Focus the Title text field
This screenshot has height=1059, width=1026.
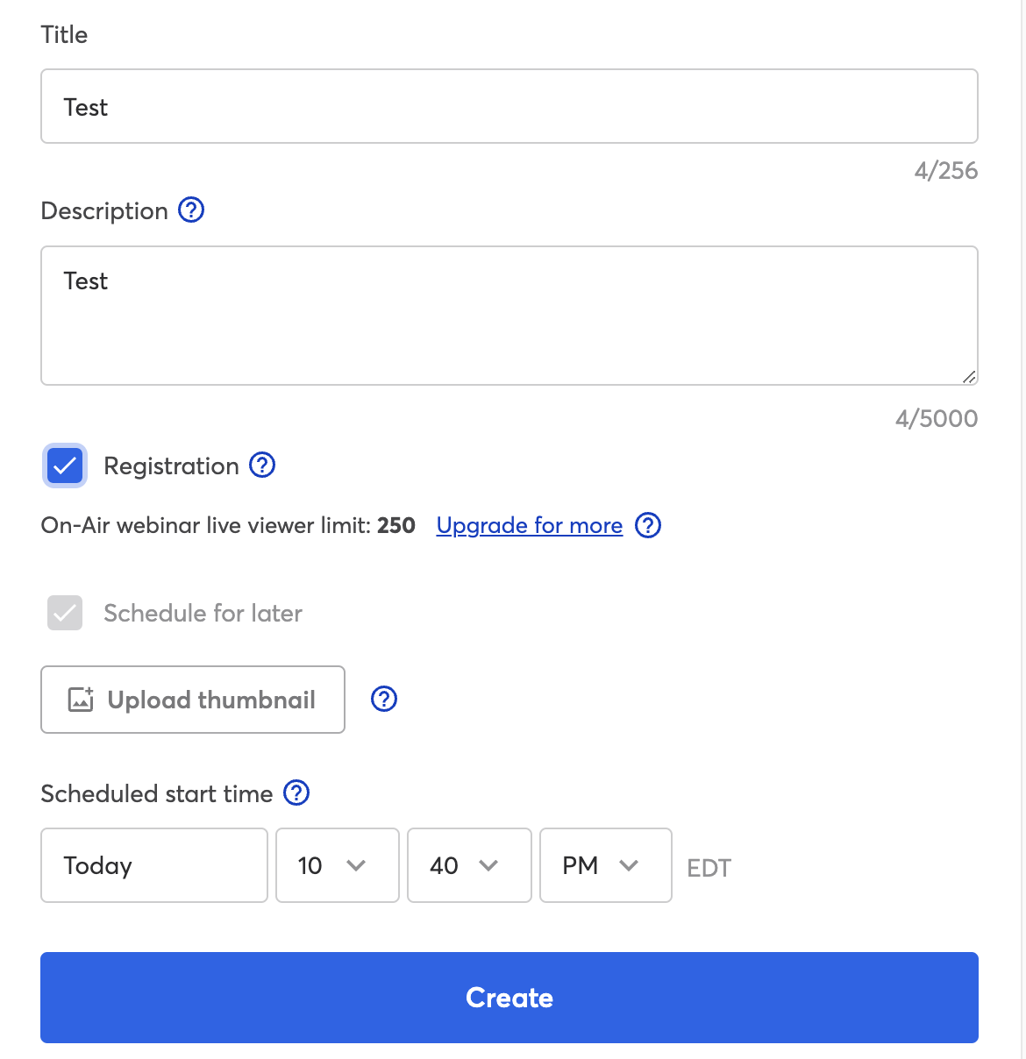[509, 106]
